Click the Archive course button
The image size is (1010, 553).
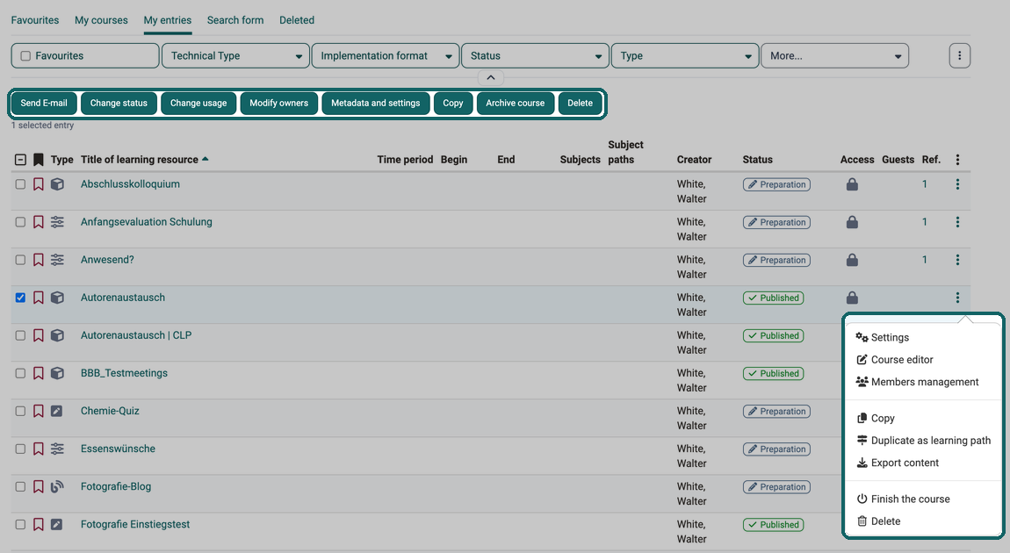pos(516,103)
